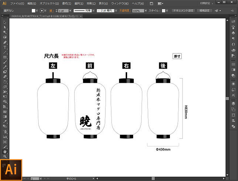This screenshot has width=238, height=181.
Task: Select the Paintbrush tool
Action: pos(5,62)
